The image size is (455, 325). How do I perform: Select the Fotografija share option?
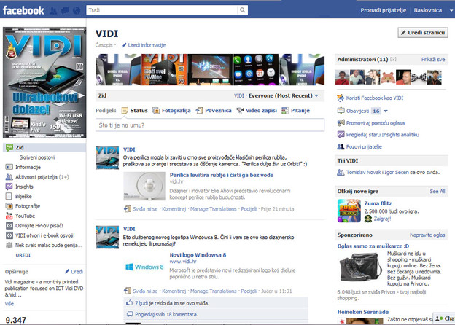171,111
